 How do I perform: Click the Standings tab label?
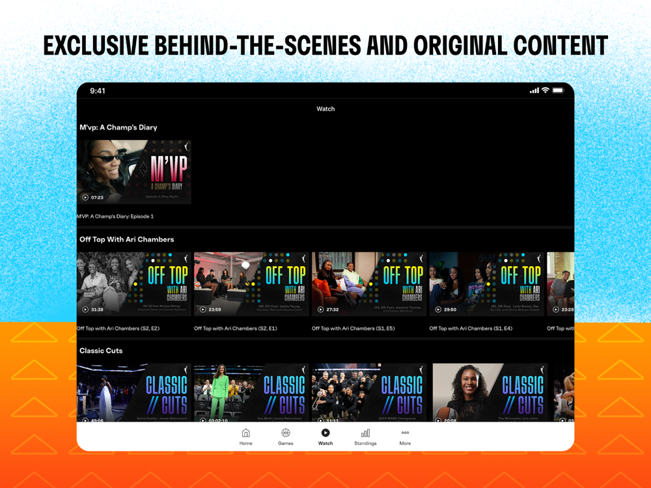365,443
